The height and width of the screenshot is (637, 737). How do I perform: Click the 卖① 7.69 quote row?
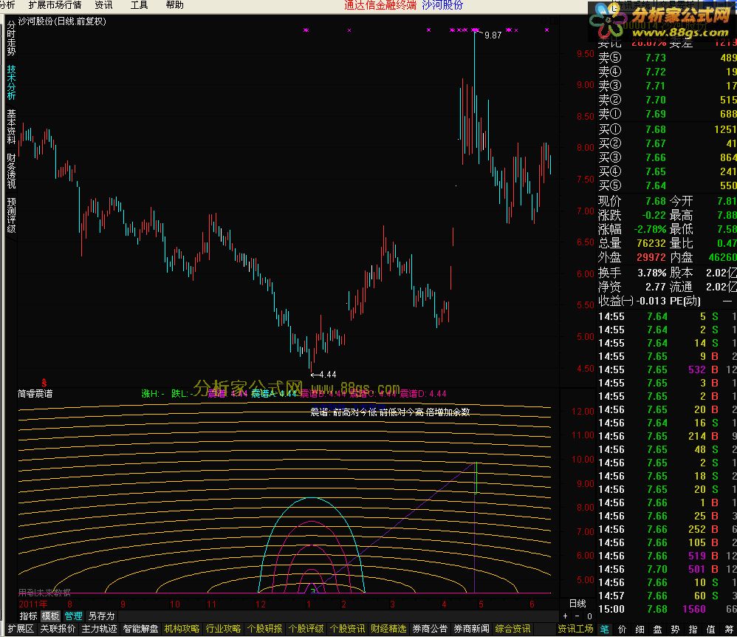tap(667, 114)
